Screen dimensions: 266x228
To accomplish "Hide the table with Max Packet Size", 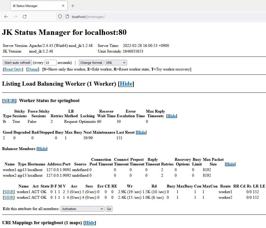I will [x=230, y=164].
